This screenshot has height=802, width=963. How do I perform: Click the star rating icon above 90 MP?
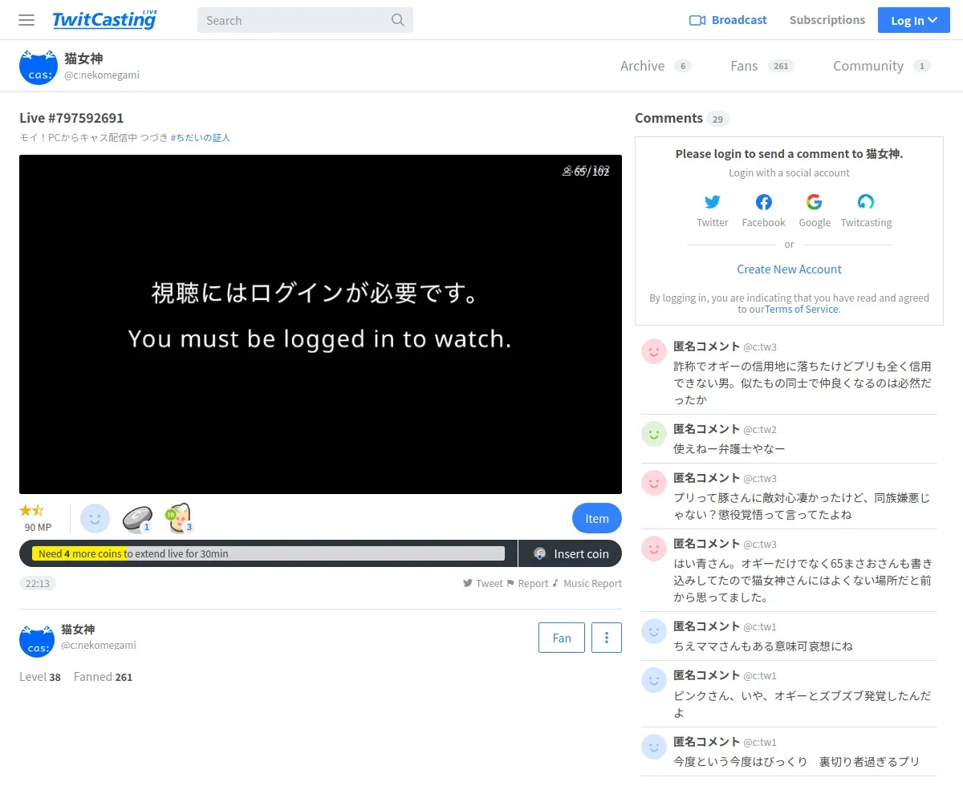coord(32,510)
